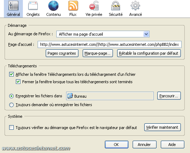Open the Vie privée padlock panel
The image size is (190, 153).
click(94, 9)
